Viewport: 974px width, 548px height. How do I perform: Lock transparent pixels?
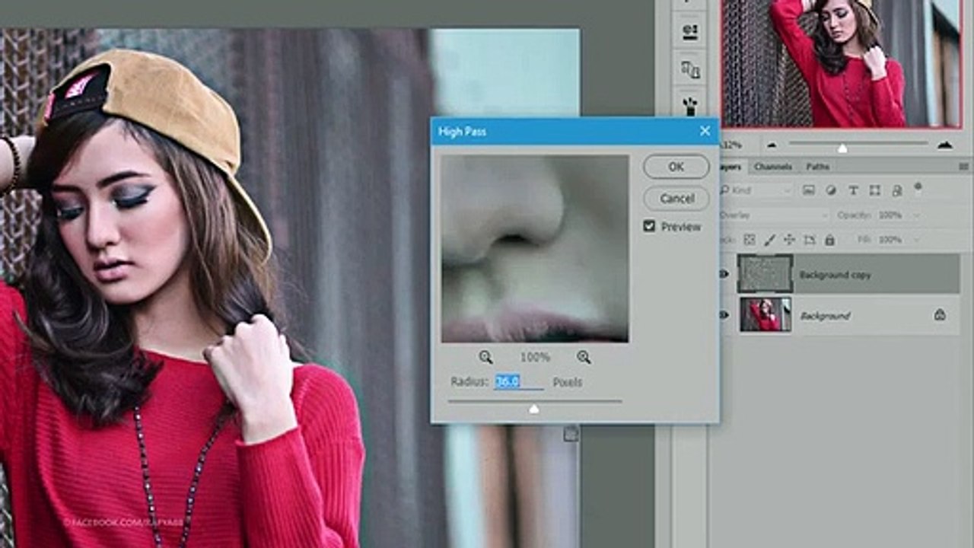coord(750,240)
